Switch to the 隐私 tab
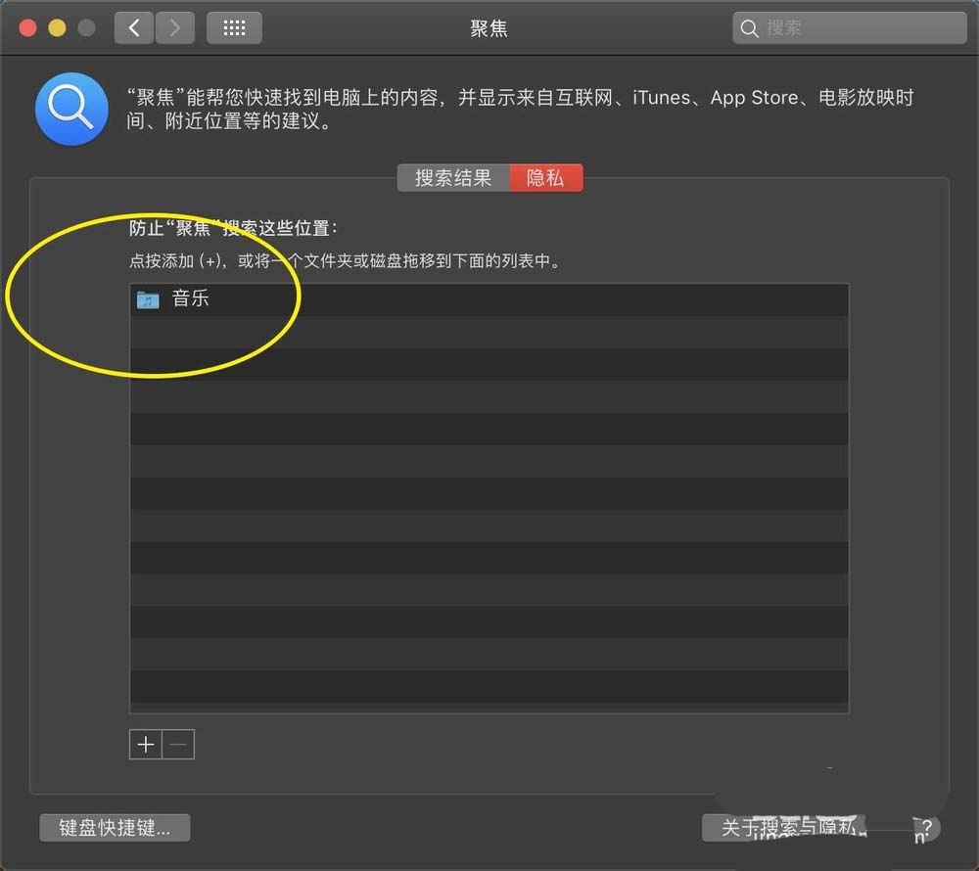The width and height of the screenshot is (979, 871). click(x=546, y=178)
